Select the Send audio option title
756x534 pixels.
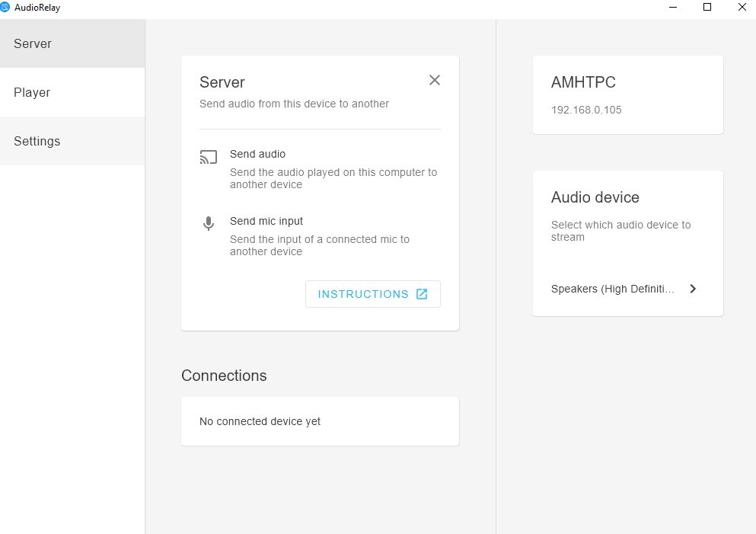click(x=257, y=154)
